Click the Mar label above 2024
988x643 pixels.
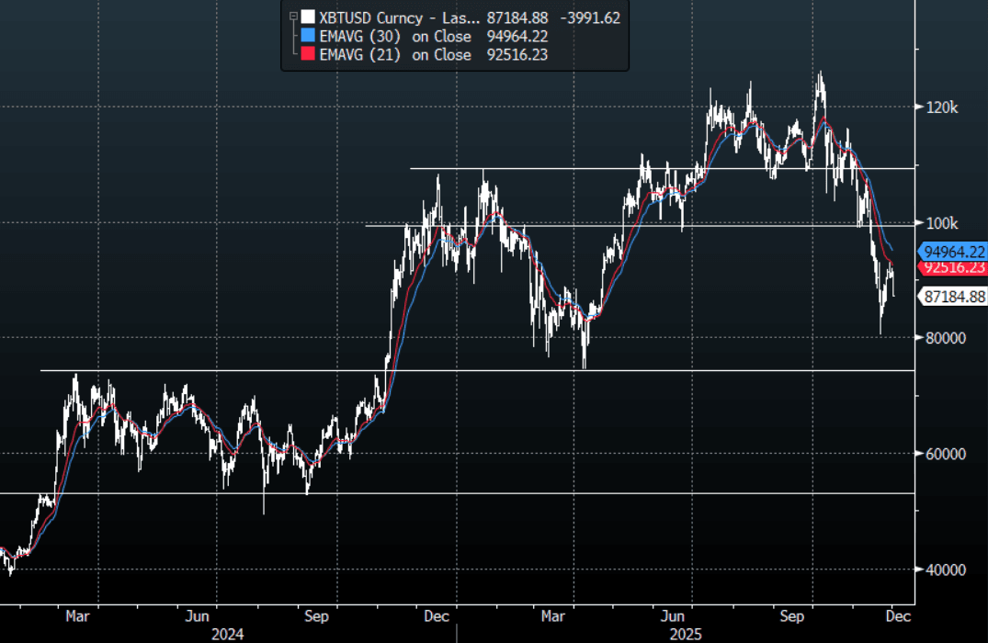click(77, 616)
